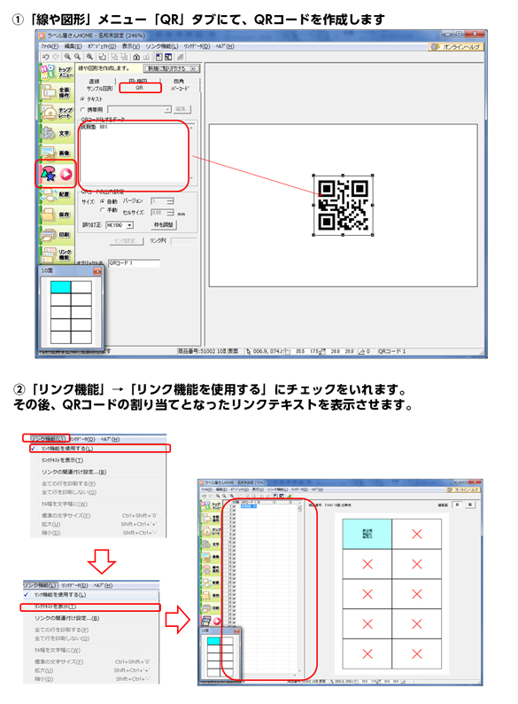This screenshot has width=518, height=704.
Task: Open オブジェクト(O) menu in the 246% window
Action: pyautogui.click(x=102, y=46)
